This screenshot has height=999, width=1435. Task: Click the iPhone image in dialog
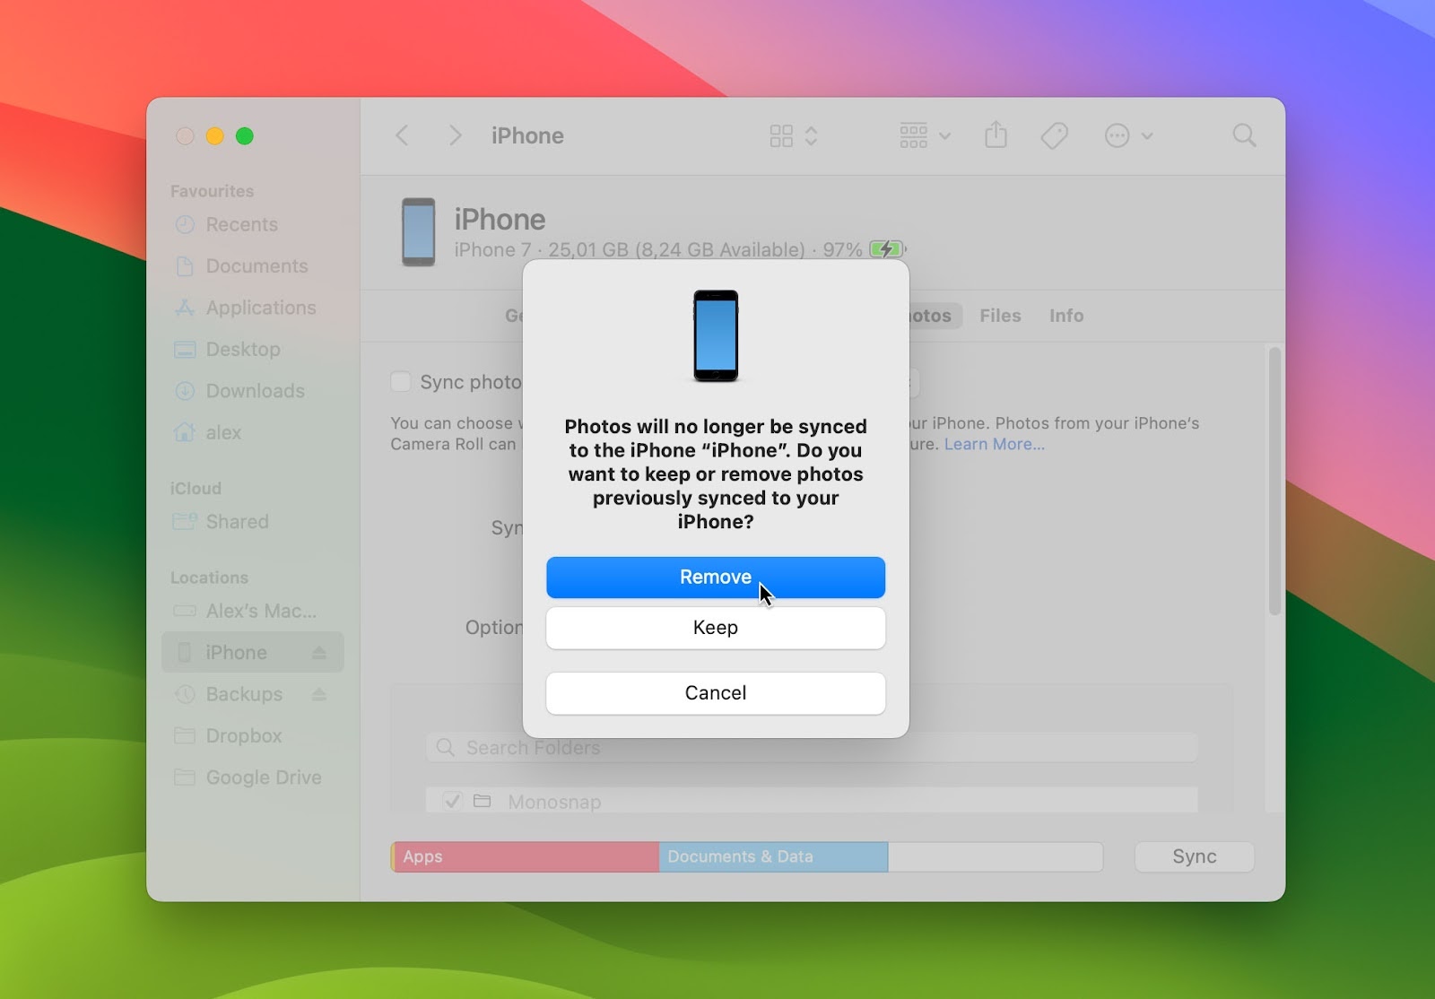[716, 336]
